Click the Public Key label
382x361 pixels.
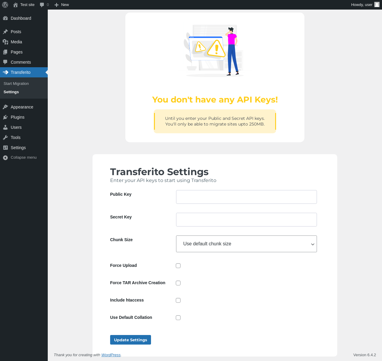(x=121, y=194)
